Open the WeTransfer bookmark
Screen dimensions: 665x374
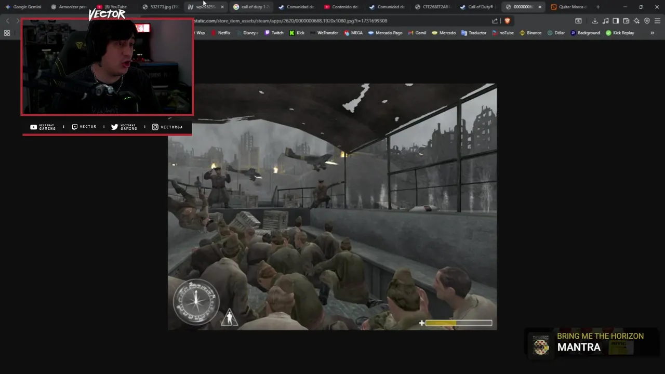click(x=324, y=33)
